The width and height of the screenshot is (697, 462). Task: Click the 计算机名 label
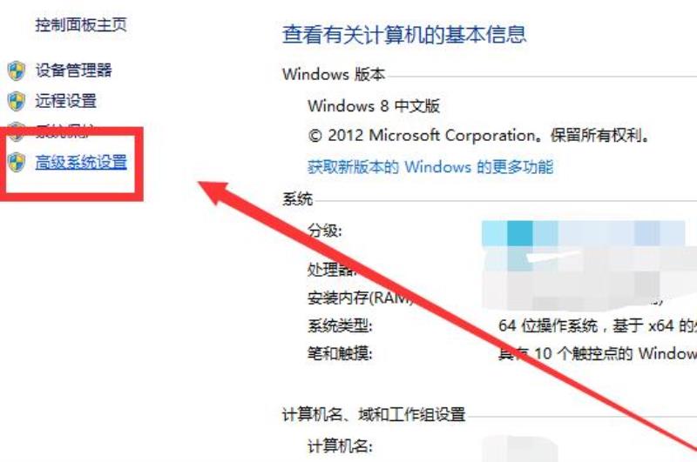340,446
